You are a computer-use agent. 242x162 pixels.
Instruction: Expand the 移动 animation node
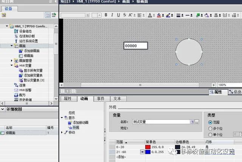[62, 132]
